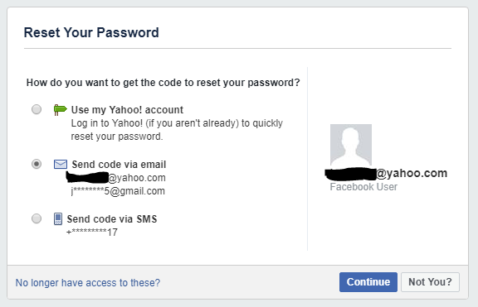Open the No longer have access to these link
Screen dimensions: 478x307
88,283
